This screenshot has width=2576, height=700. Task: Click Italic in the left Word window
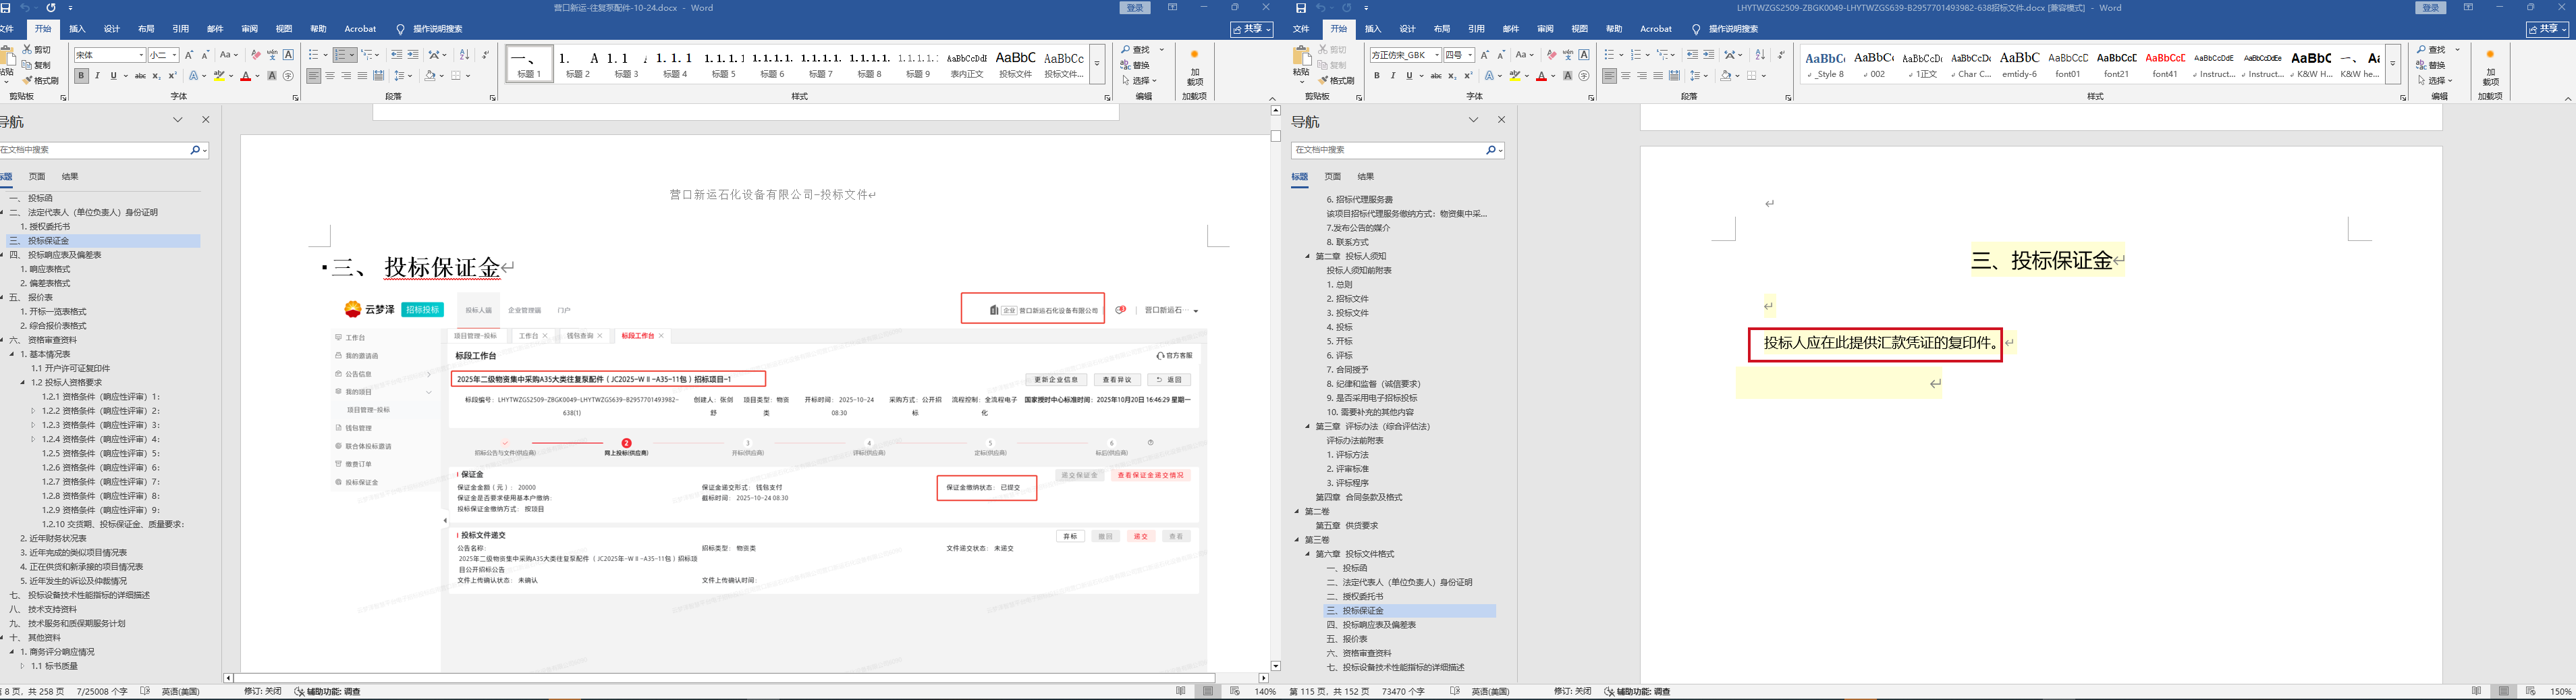pos(97,76)
